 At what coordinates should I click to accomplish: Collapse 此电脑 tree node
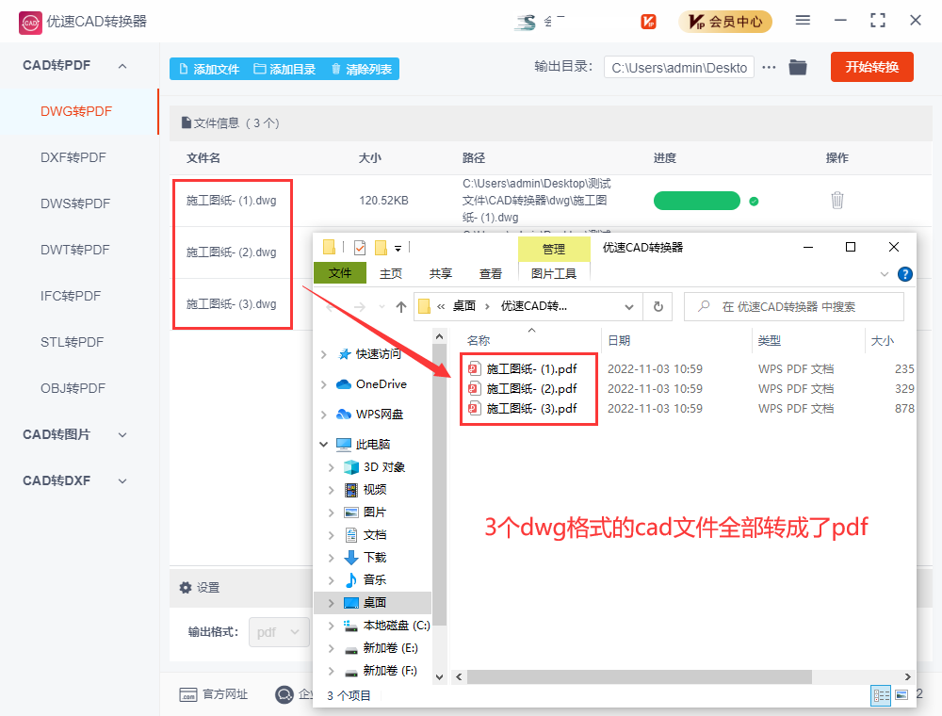pos(324,445)
